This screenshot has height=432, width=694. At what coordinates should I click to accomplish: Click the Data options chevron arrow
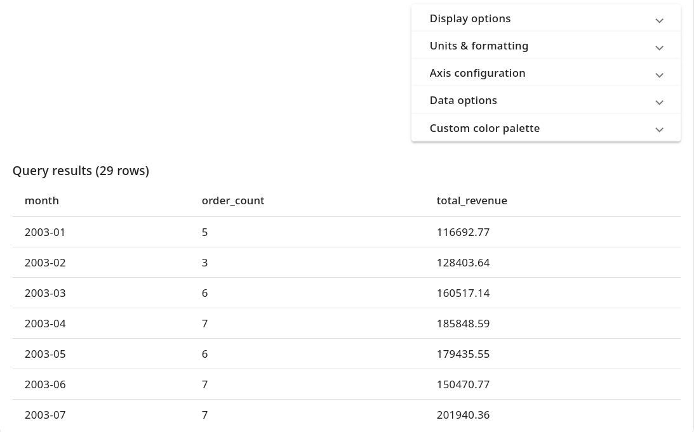pos(659,102)
